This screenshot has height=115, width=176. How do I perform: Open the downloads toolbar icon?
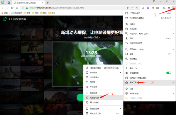click(164, 8)
